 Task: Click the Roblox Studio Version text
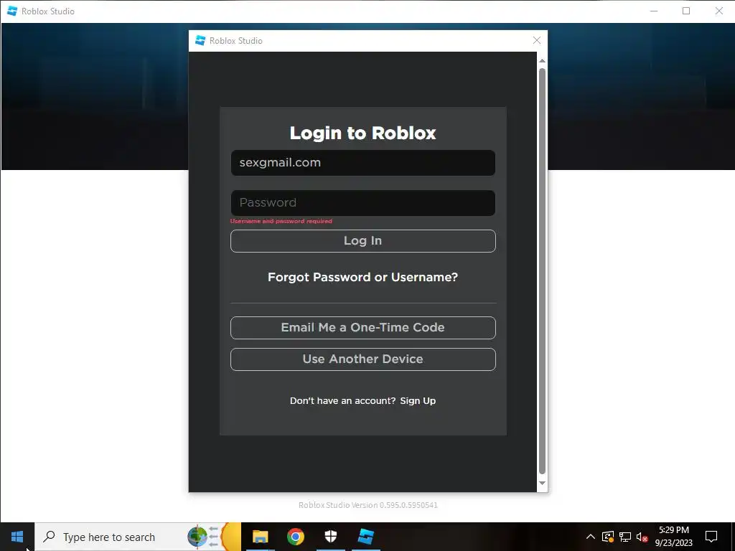[x=368, y=505]
